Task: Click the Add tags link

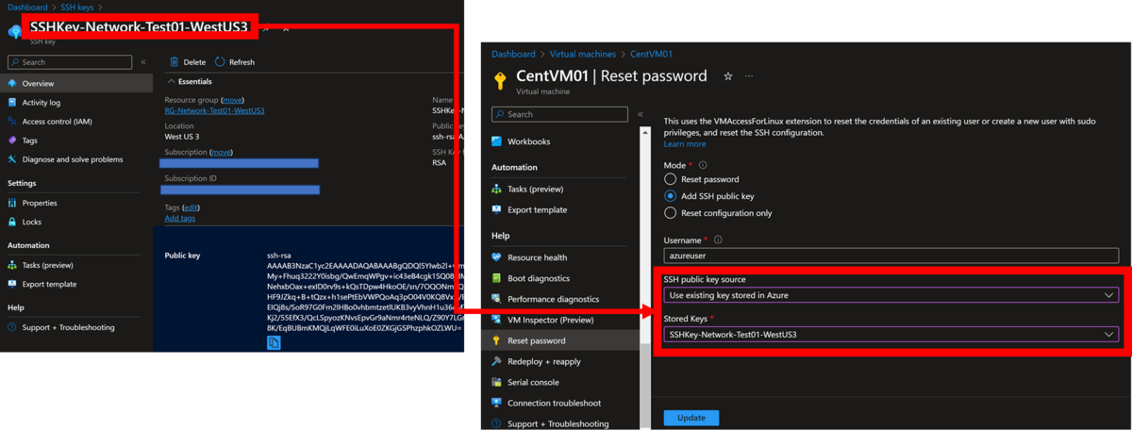Action: tap(179, 218)
